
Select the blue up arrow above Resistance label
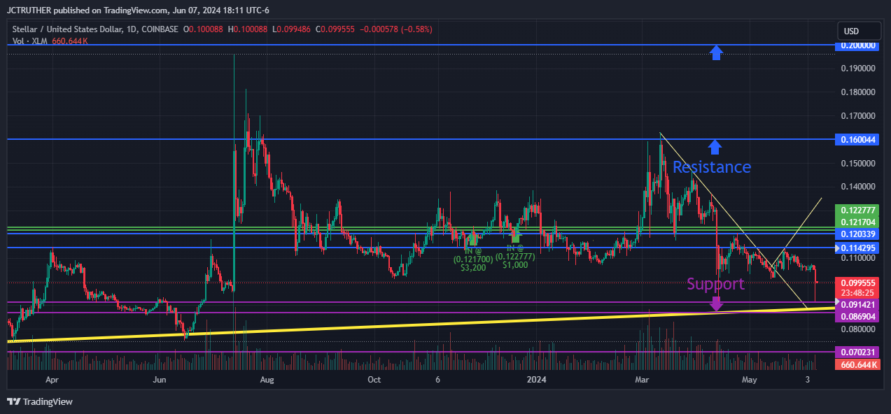point(714,146)
